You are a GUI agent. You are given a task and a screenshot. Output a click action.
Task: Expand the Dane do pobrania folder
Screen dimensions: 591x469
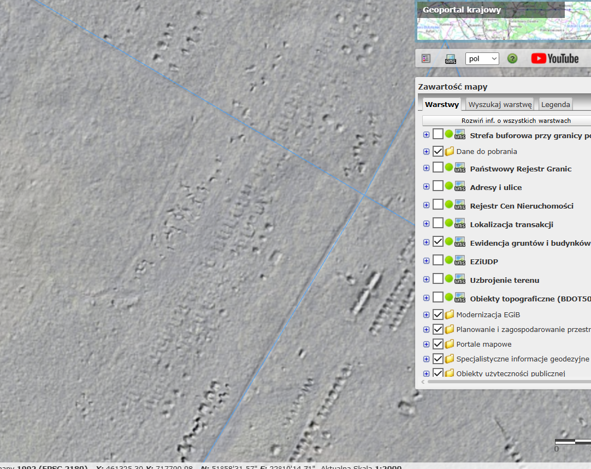pos(427,151)
